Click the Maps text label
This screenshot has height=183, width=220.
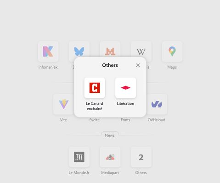point(172,67)
